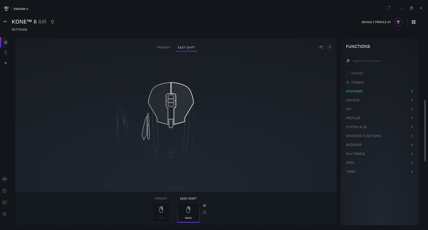
Task: Click the reset icon below the eye
Action: (x=204, y=212)
